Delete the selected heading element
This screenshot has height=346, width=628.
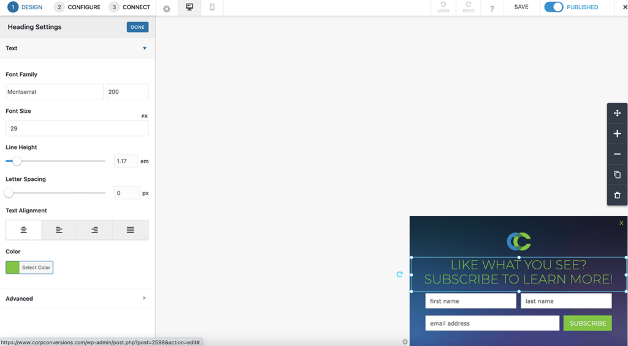[617, 196]
